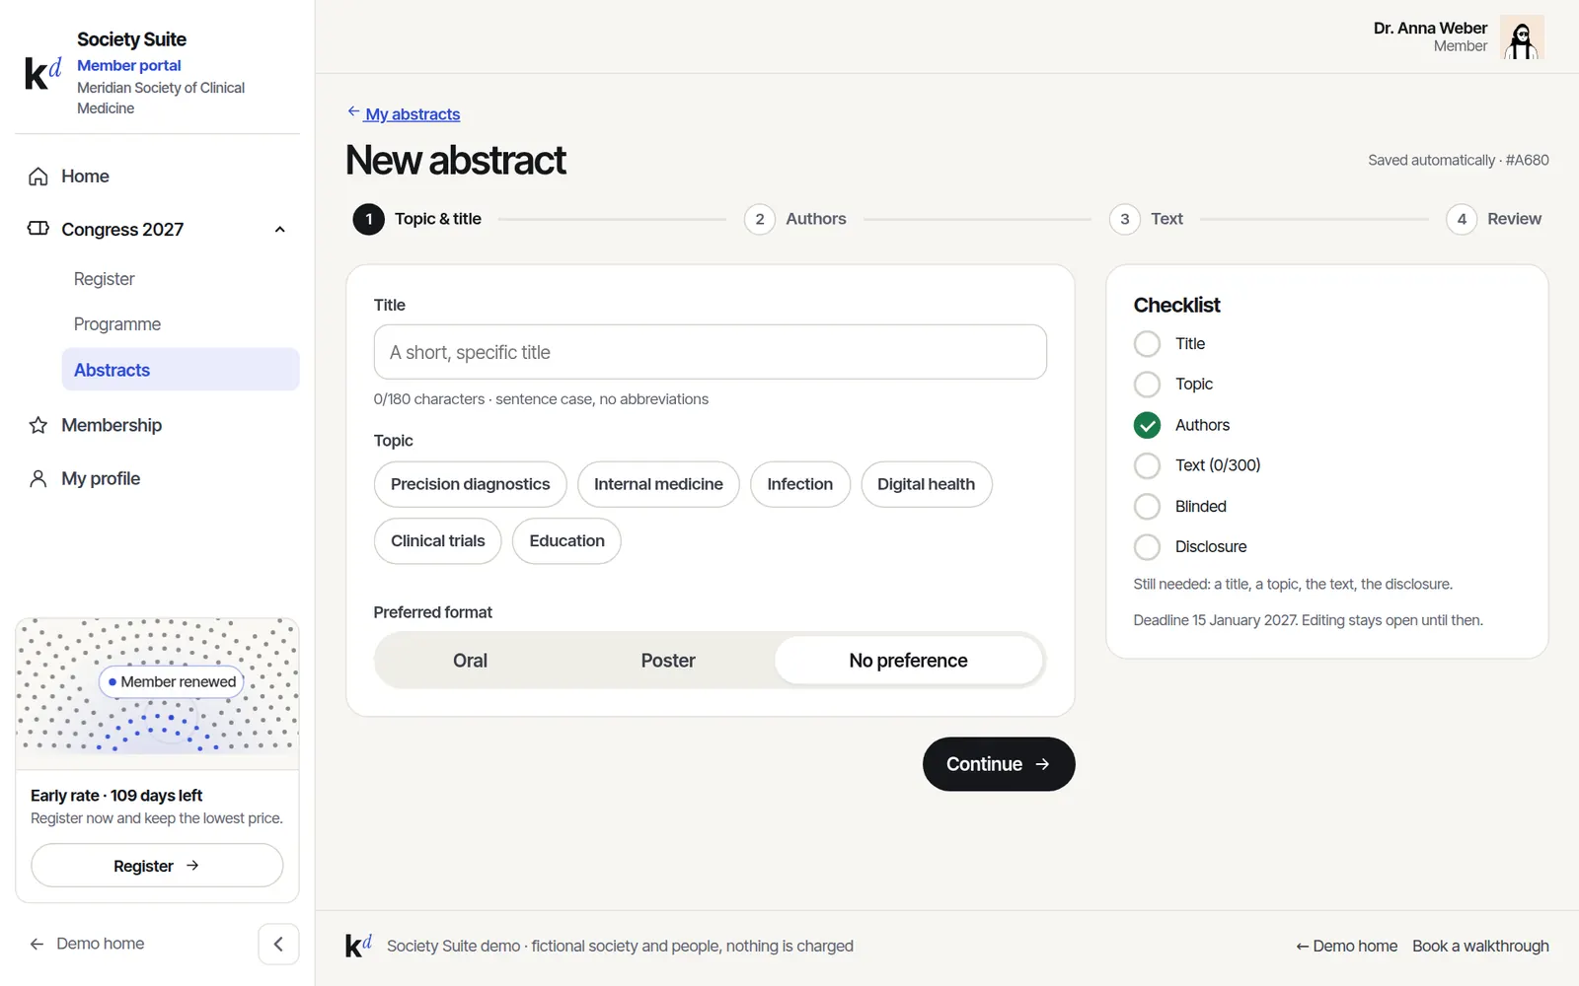Click the Topic circle in Checklist
The width and height of the screenshot is (1579, 986).
pyautogui.click(x=1147, y=385)
